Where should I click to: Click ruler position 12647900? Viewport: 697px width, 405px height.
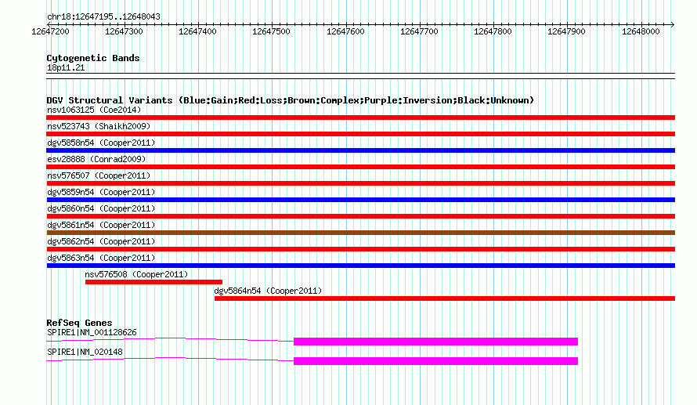566,31
